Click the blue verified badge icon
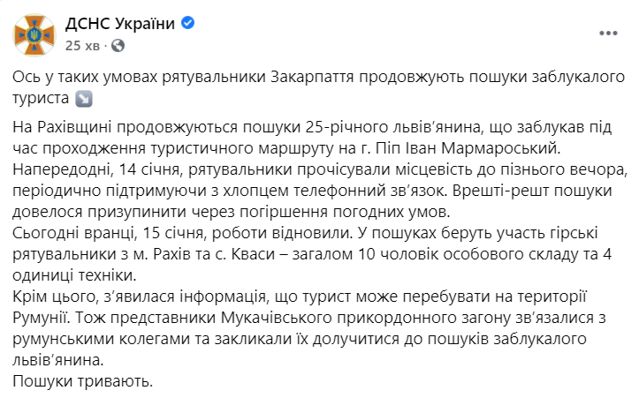639x398 pixels. 187,24
